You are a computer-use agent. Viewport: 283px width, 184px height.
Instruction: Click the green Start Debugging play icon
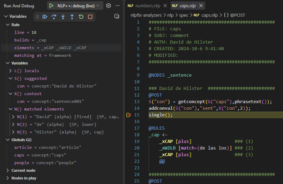click(x=51, y=6)
